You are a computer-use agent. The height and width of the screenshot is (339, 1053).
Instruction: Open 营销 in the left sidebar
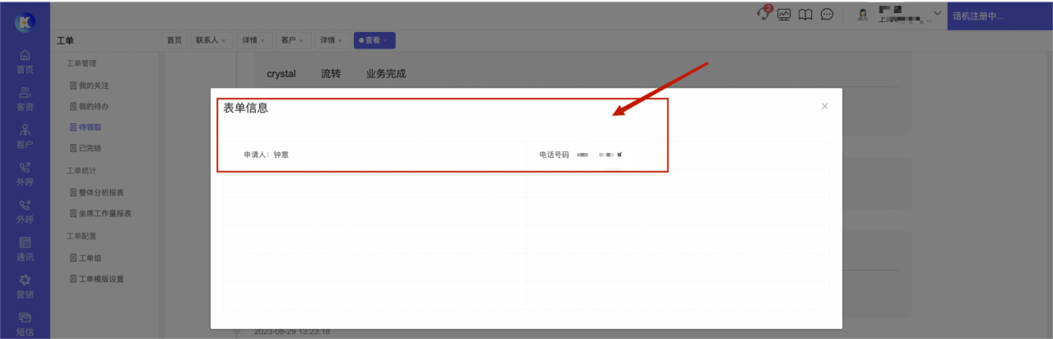tap(25, 286)
